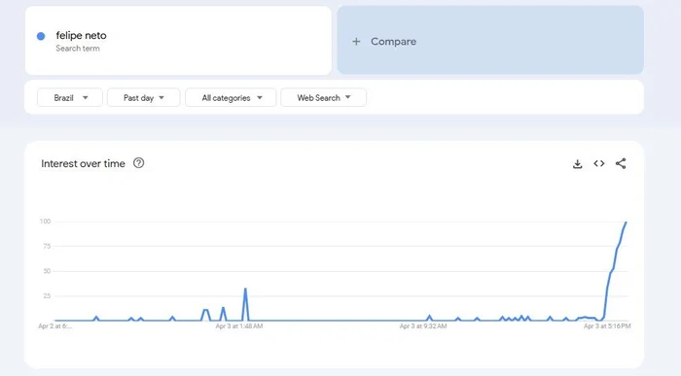Click the 50 y-axis label
This screenshot has height=376, width=681.
point(47,271)
